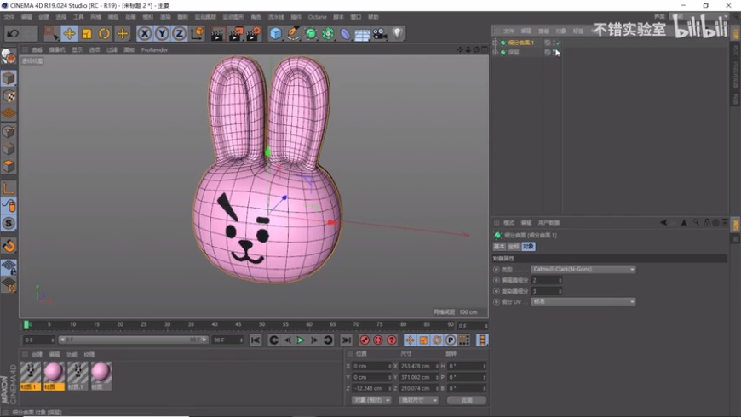The height and width of the screenshot is (417, 741).
Task: Toggle the 细分 UV parameter radio circle
Action: (497, 302)
